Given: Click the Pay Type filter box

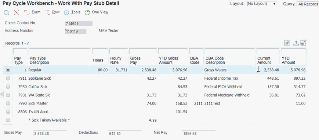Looking at the screenshot, I should [x=20, y=51].
